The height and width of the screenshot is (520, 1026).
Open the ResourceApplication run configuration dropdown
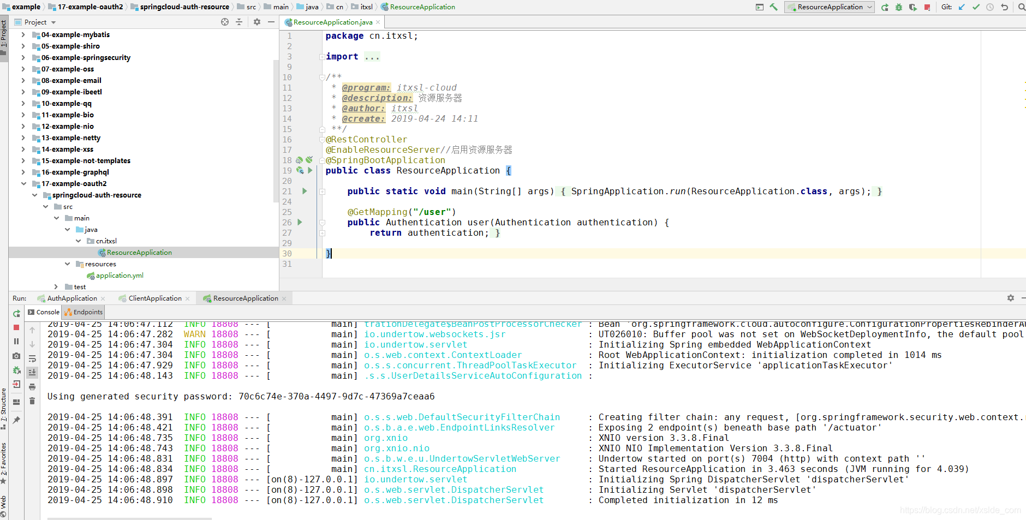(830, 7)
